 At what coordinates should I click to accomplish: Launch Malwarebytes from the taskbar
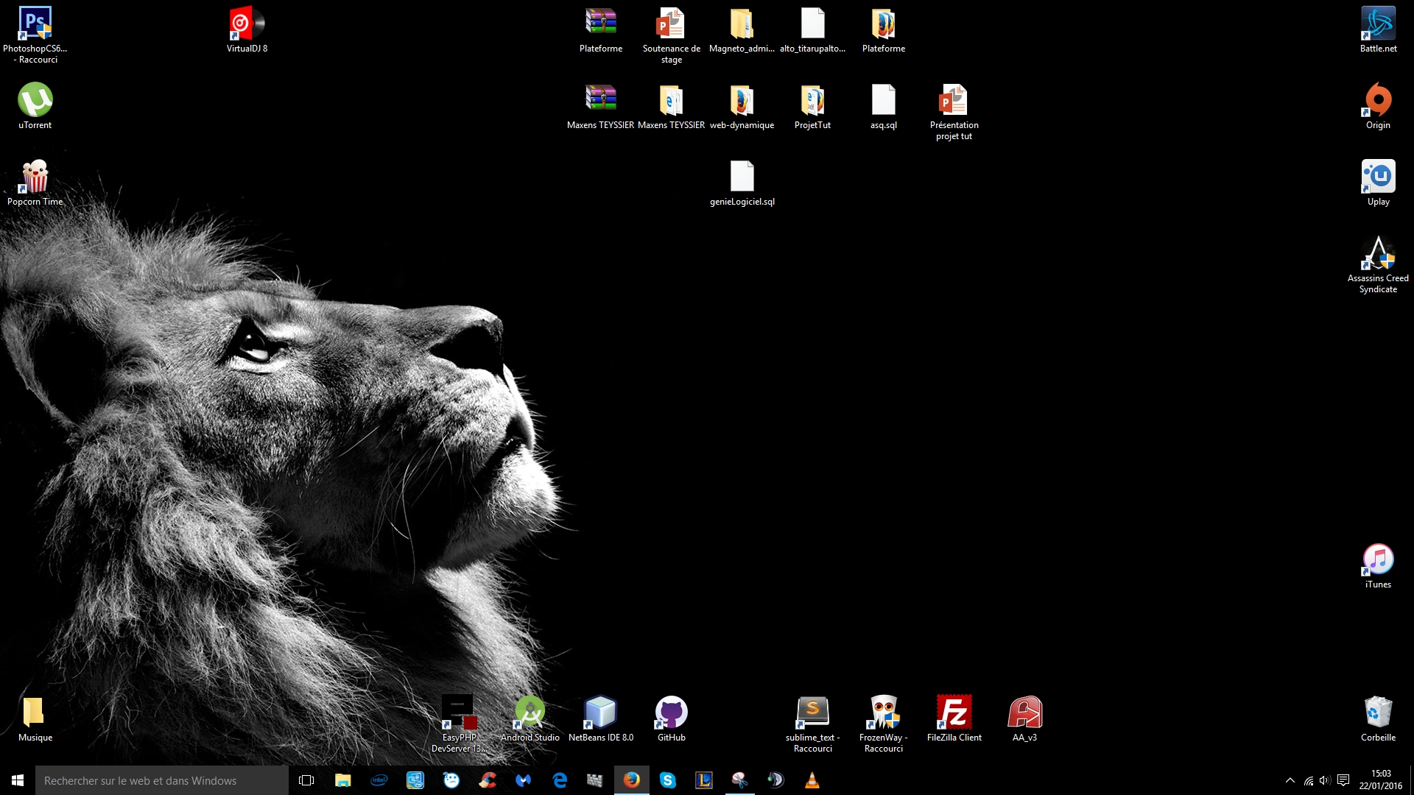[523, 780]
